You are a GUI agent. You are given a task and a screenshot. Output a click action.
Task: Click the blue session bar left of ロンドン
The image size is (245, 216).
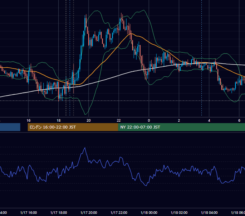[10, 127]
